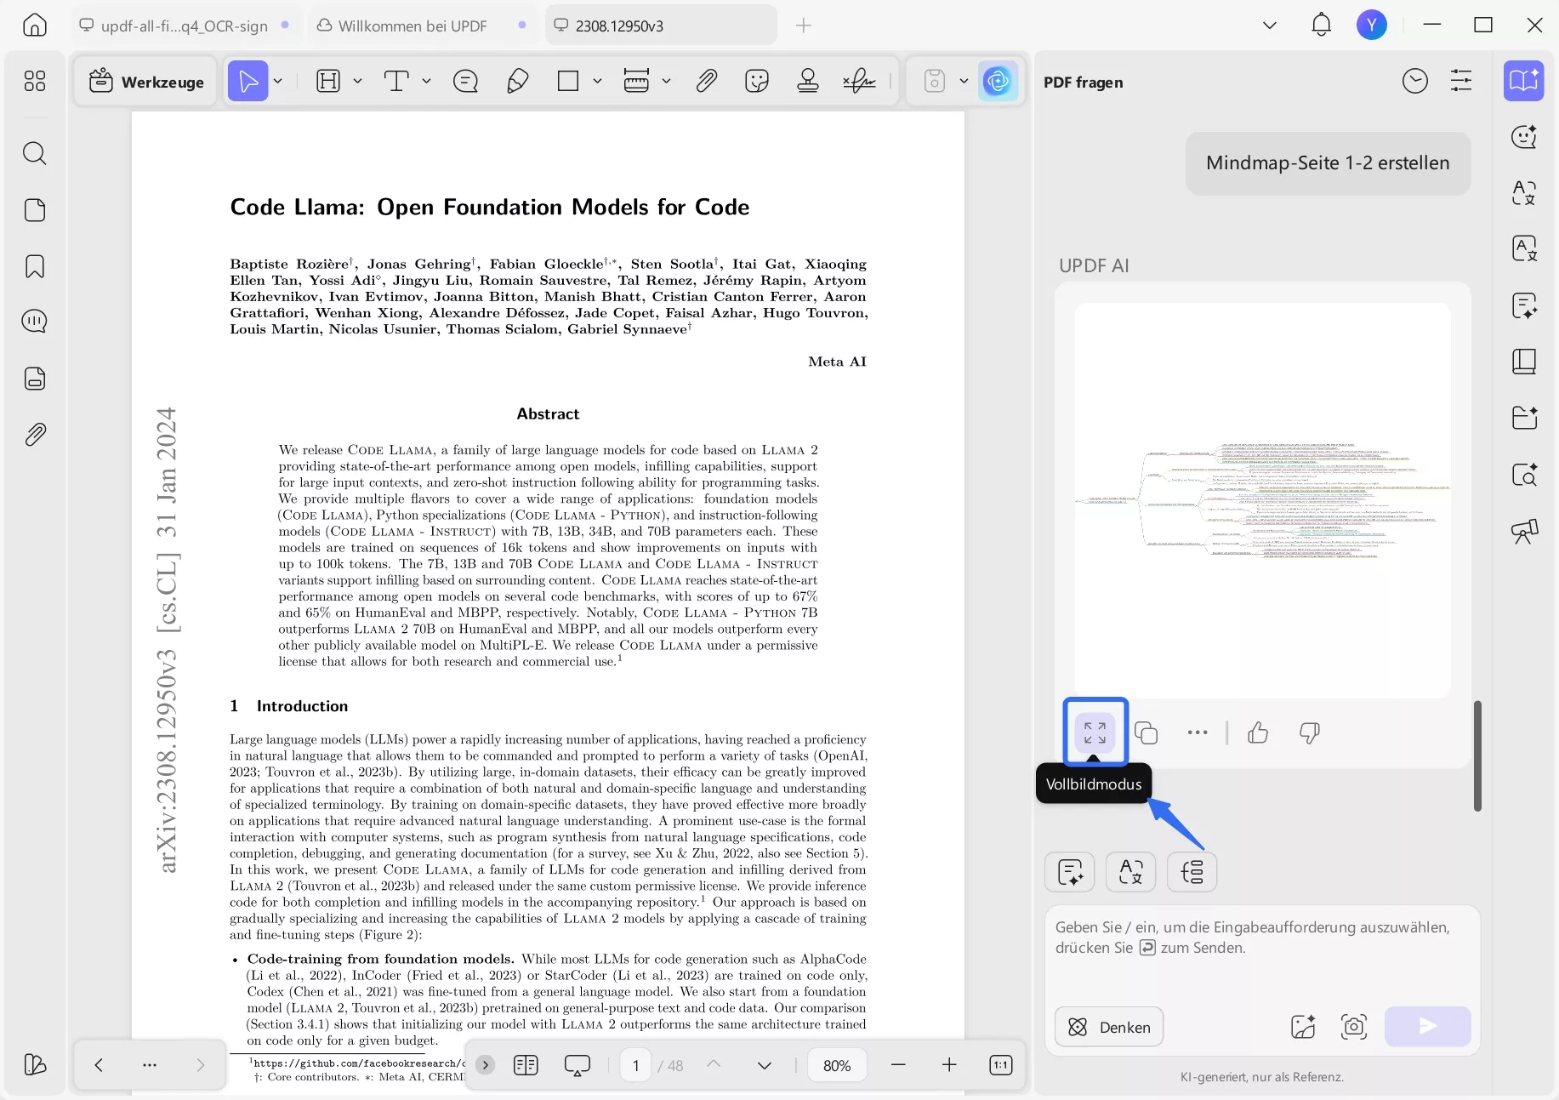Image resolution: width=1559 pixels, height=1100 pixels.
Task: Click the UPDF AI toolbar icon
Action: pos(998,82)
